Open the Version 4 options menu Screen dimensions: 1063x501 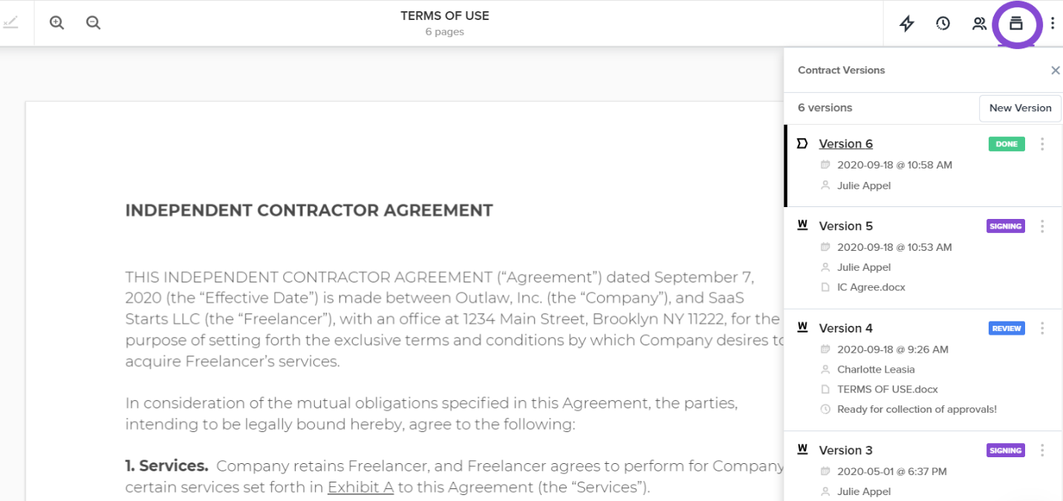tap(1042, 328)
